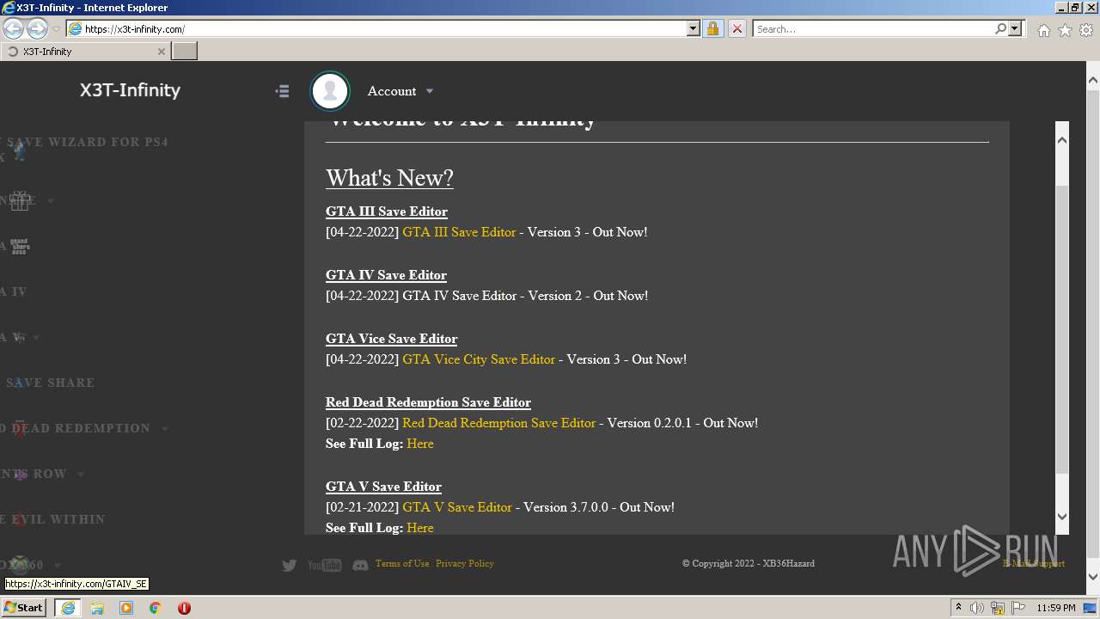1100x619 pixels.
Task: Click the search magnifier icon
Action: (x=1000, y=28)
